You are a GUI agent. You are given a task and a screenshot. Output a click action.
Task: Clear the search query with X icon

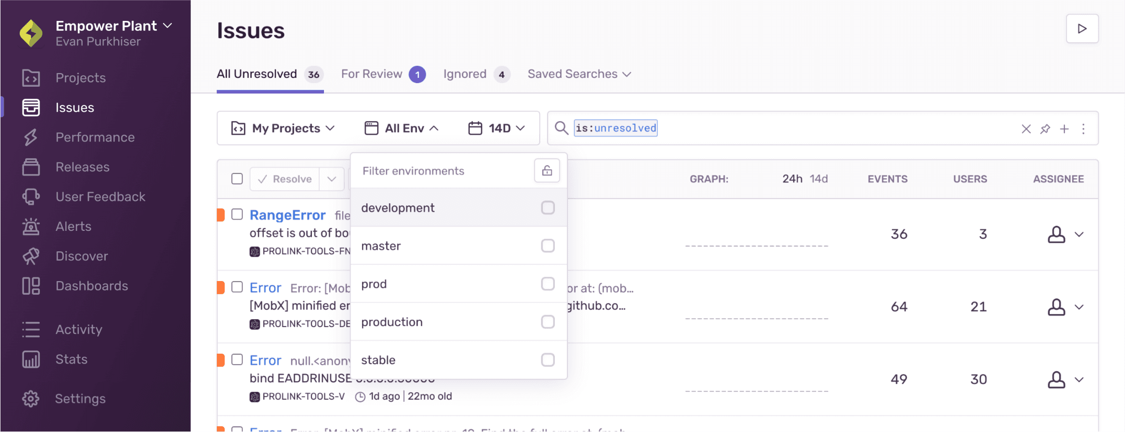(1026, 129)
